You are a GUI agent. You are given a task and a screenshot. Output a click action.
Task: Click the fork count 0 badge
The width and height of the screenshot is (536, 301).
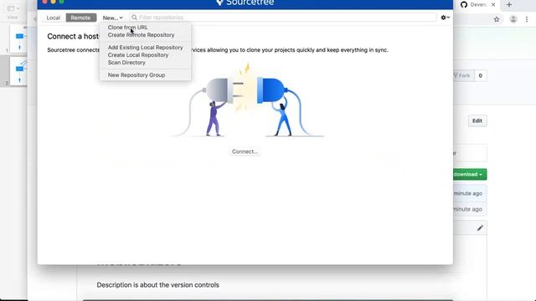tap(480, 75)
